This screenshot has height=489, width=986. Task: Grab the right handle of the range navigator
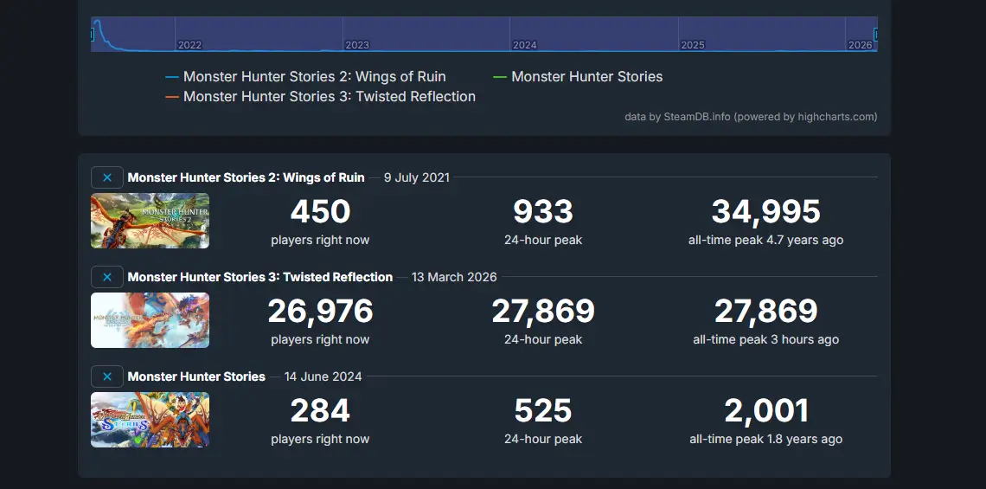point(876,35)
